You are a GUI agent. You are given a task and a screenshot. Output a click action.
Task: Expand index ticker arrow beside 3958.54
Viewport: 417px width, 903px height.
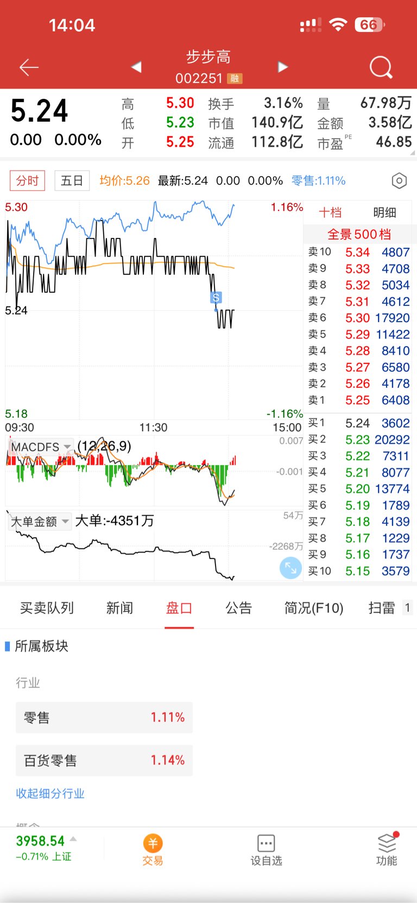(73, 839)
